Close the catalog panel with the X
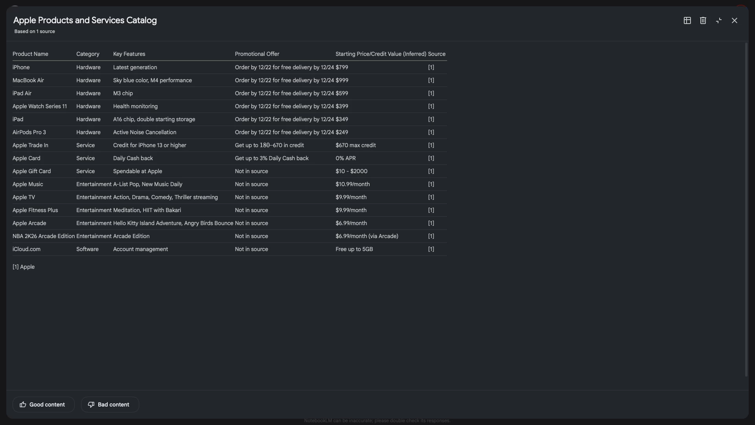The width and height of the screenshot is (755, 425). pos(734,20)
